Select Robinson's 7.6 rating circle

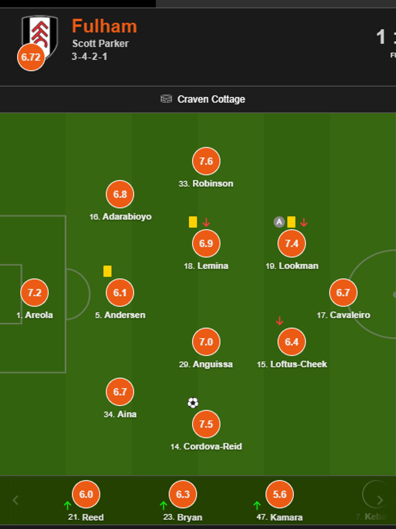click(206, 161)
